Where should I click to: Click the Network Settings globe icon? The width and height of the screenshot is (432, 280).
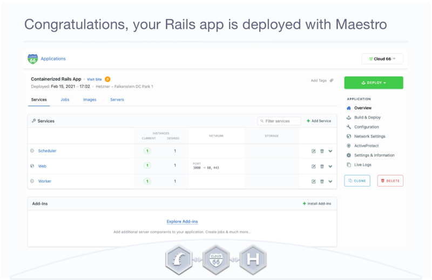pyautogui.click(x=349, y=136)
